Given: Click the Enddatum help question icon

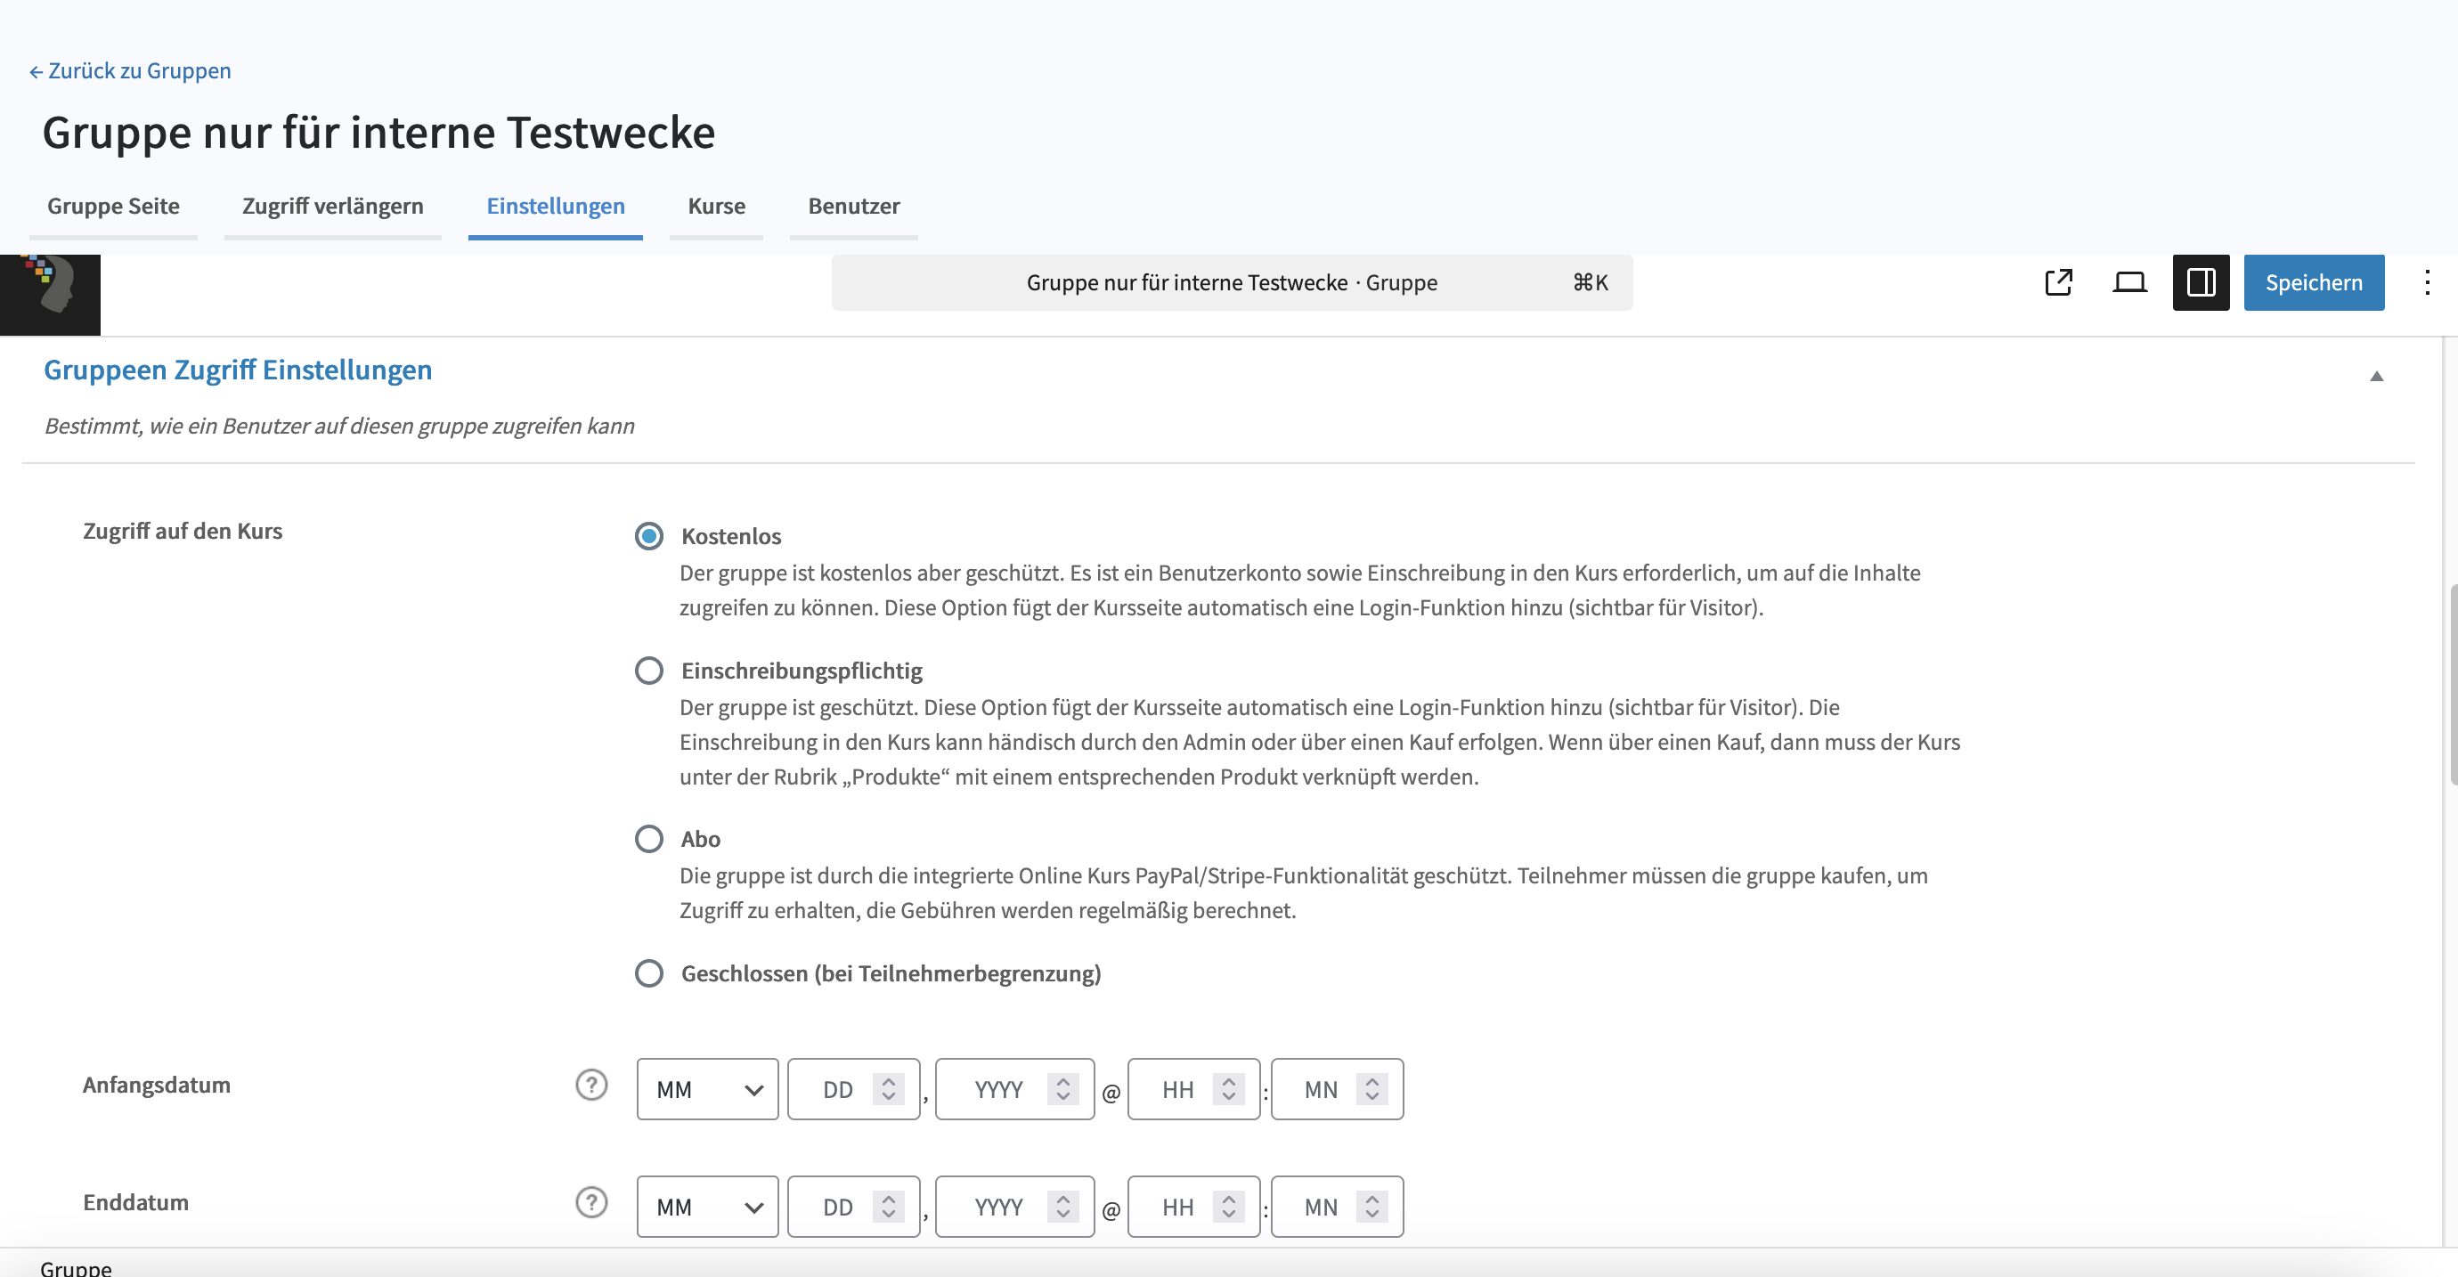Looking at the screenshot, I should pyautogui.click(x=591, y=1202).
